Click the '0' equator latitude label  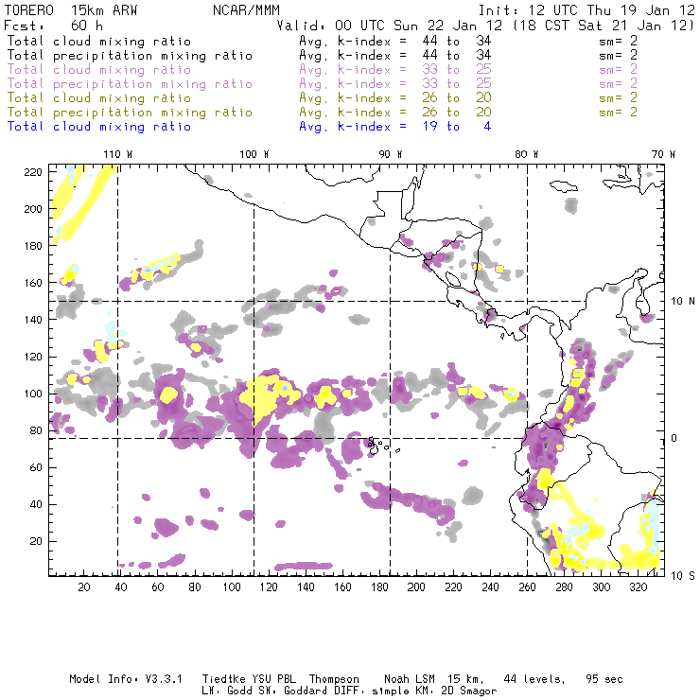pyautogui.click(x=674, y=438)
